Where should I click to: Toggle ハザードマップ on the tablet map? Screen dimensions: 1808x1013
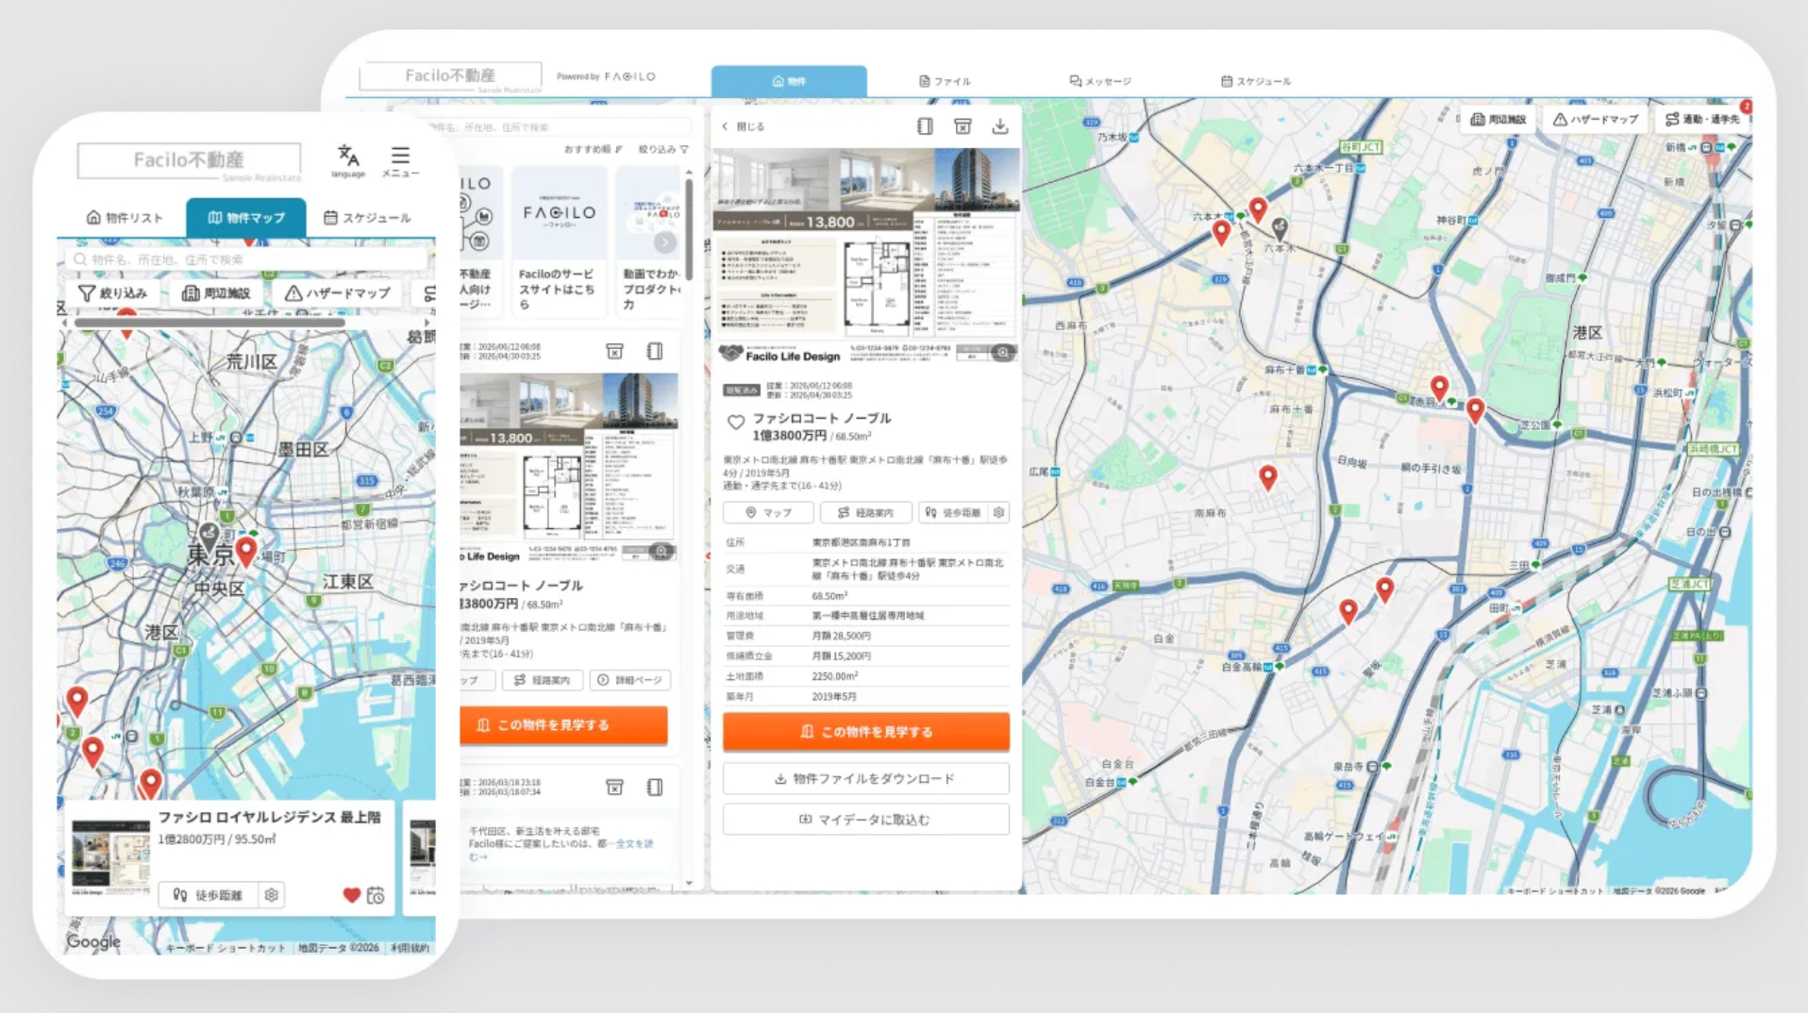click(x=1596, y=120)
